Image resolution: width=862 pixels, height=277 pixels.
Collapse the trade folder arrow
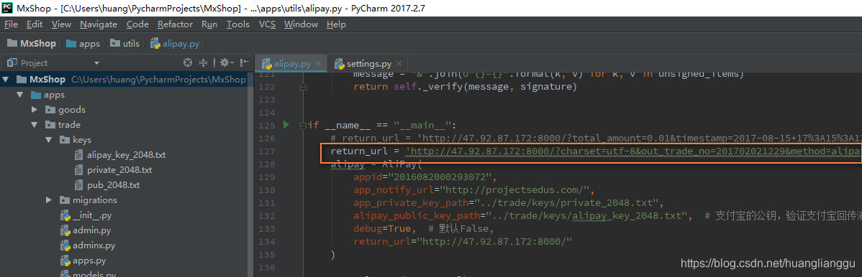(x=34, y=125)
